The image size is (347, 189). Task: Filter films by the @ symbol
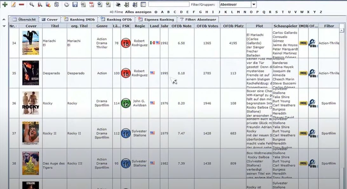156,12
